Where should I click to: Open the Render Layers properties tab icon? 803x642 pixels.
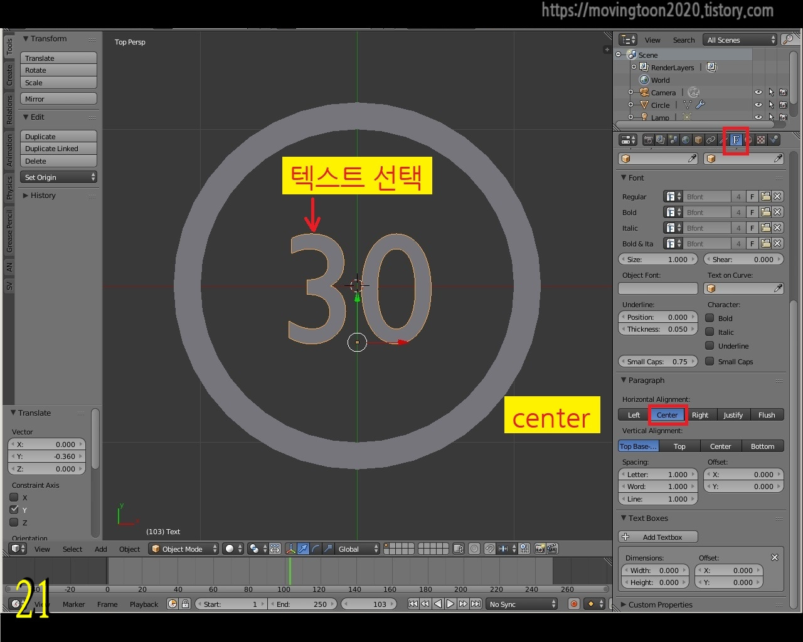[x=661, y=140]
